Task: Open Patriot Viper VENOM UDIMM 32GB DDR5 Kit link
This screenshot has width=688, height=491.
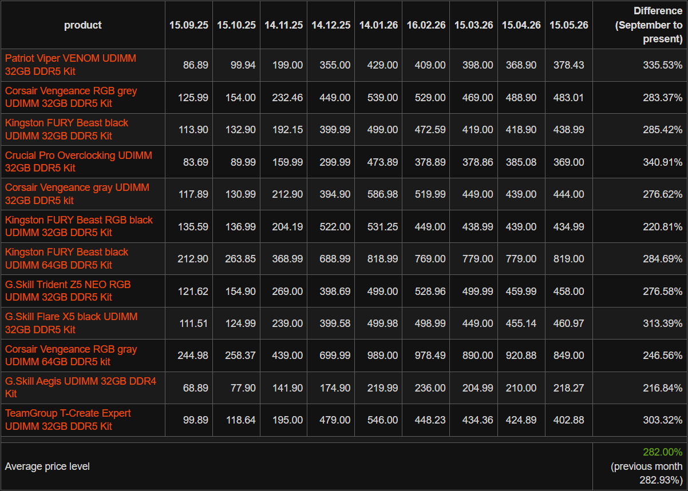Action: [70, 65]
